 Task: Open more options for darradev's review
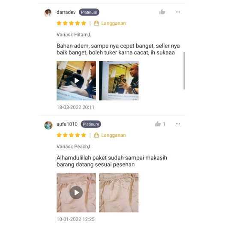tap(178, 12)
